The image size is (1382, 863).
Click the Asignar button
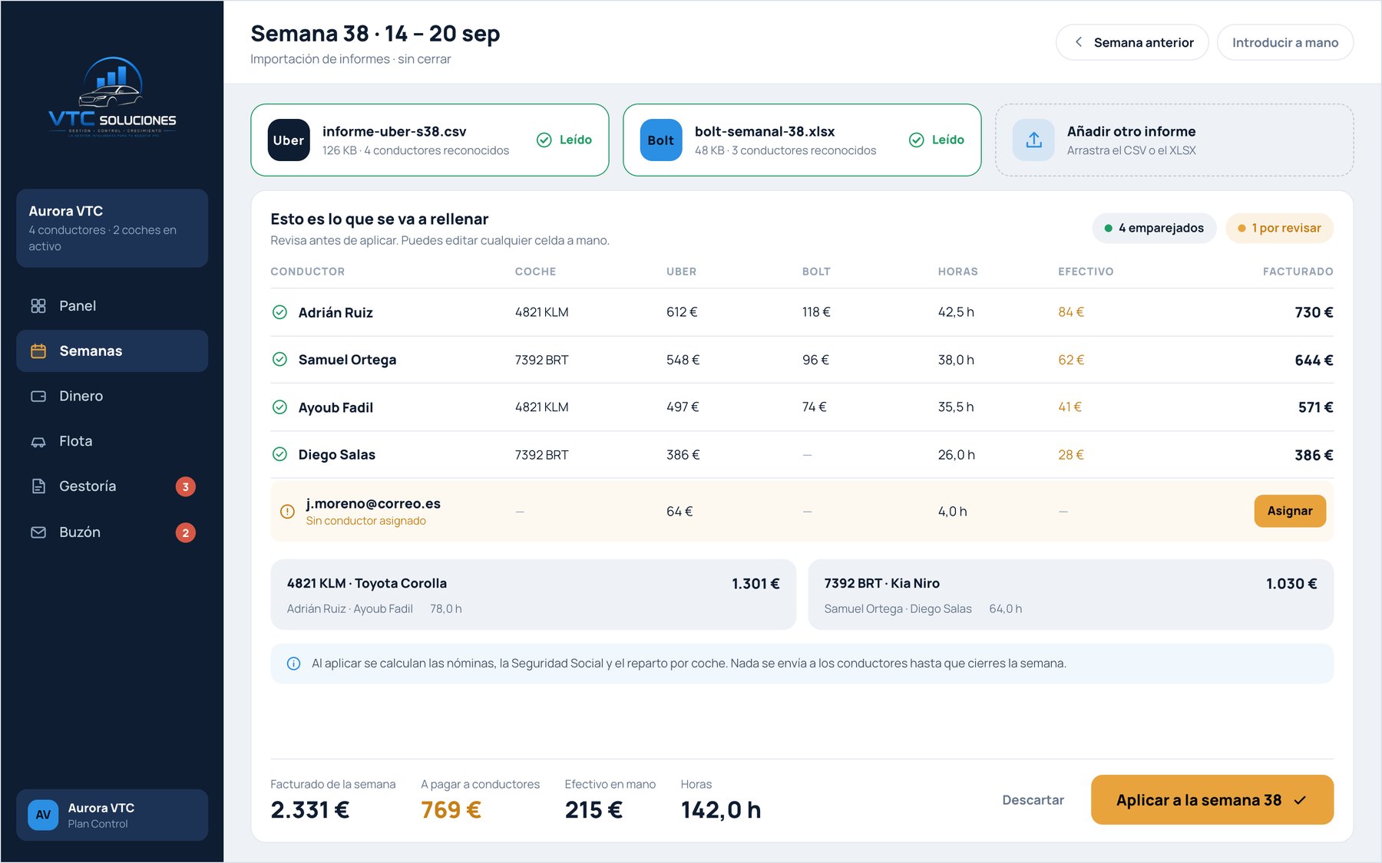[x=1290, y=511]
